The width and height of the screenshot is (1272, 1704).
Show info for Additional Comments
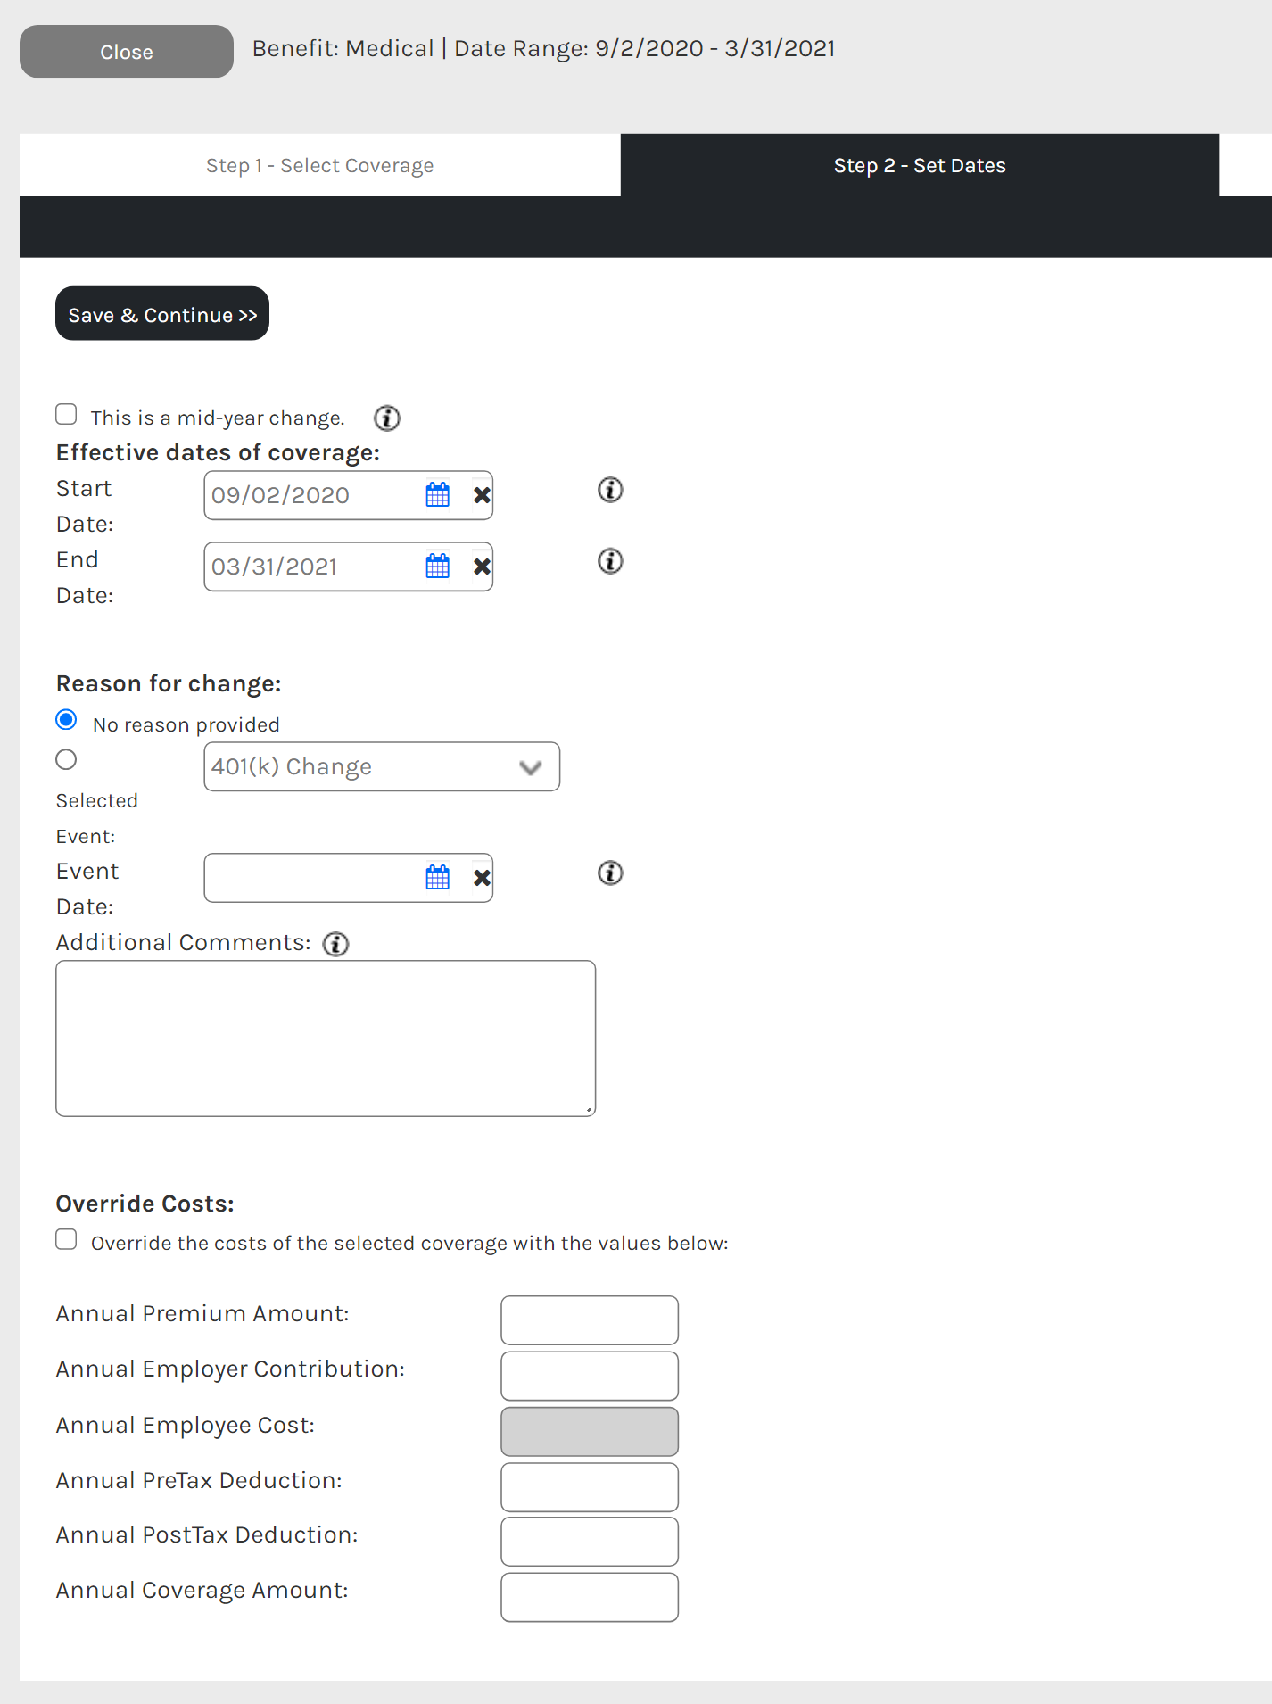[x=335, y=944]
